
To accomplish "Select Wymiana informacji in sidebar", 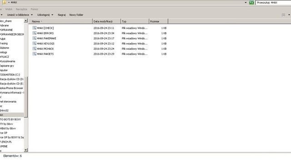I will (x=12, y=92).
